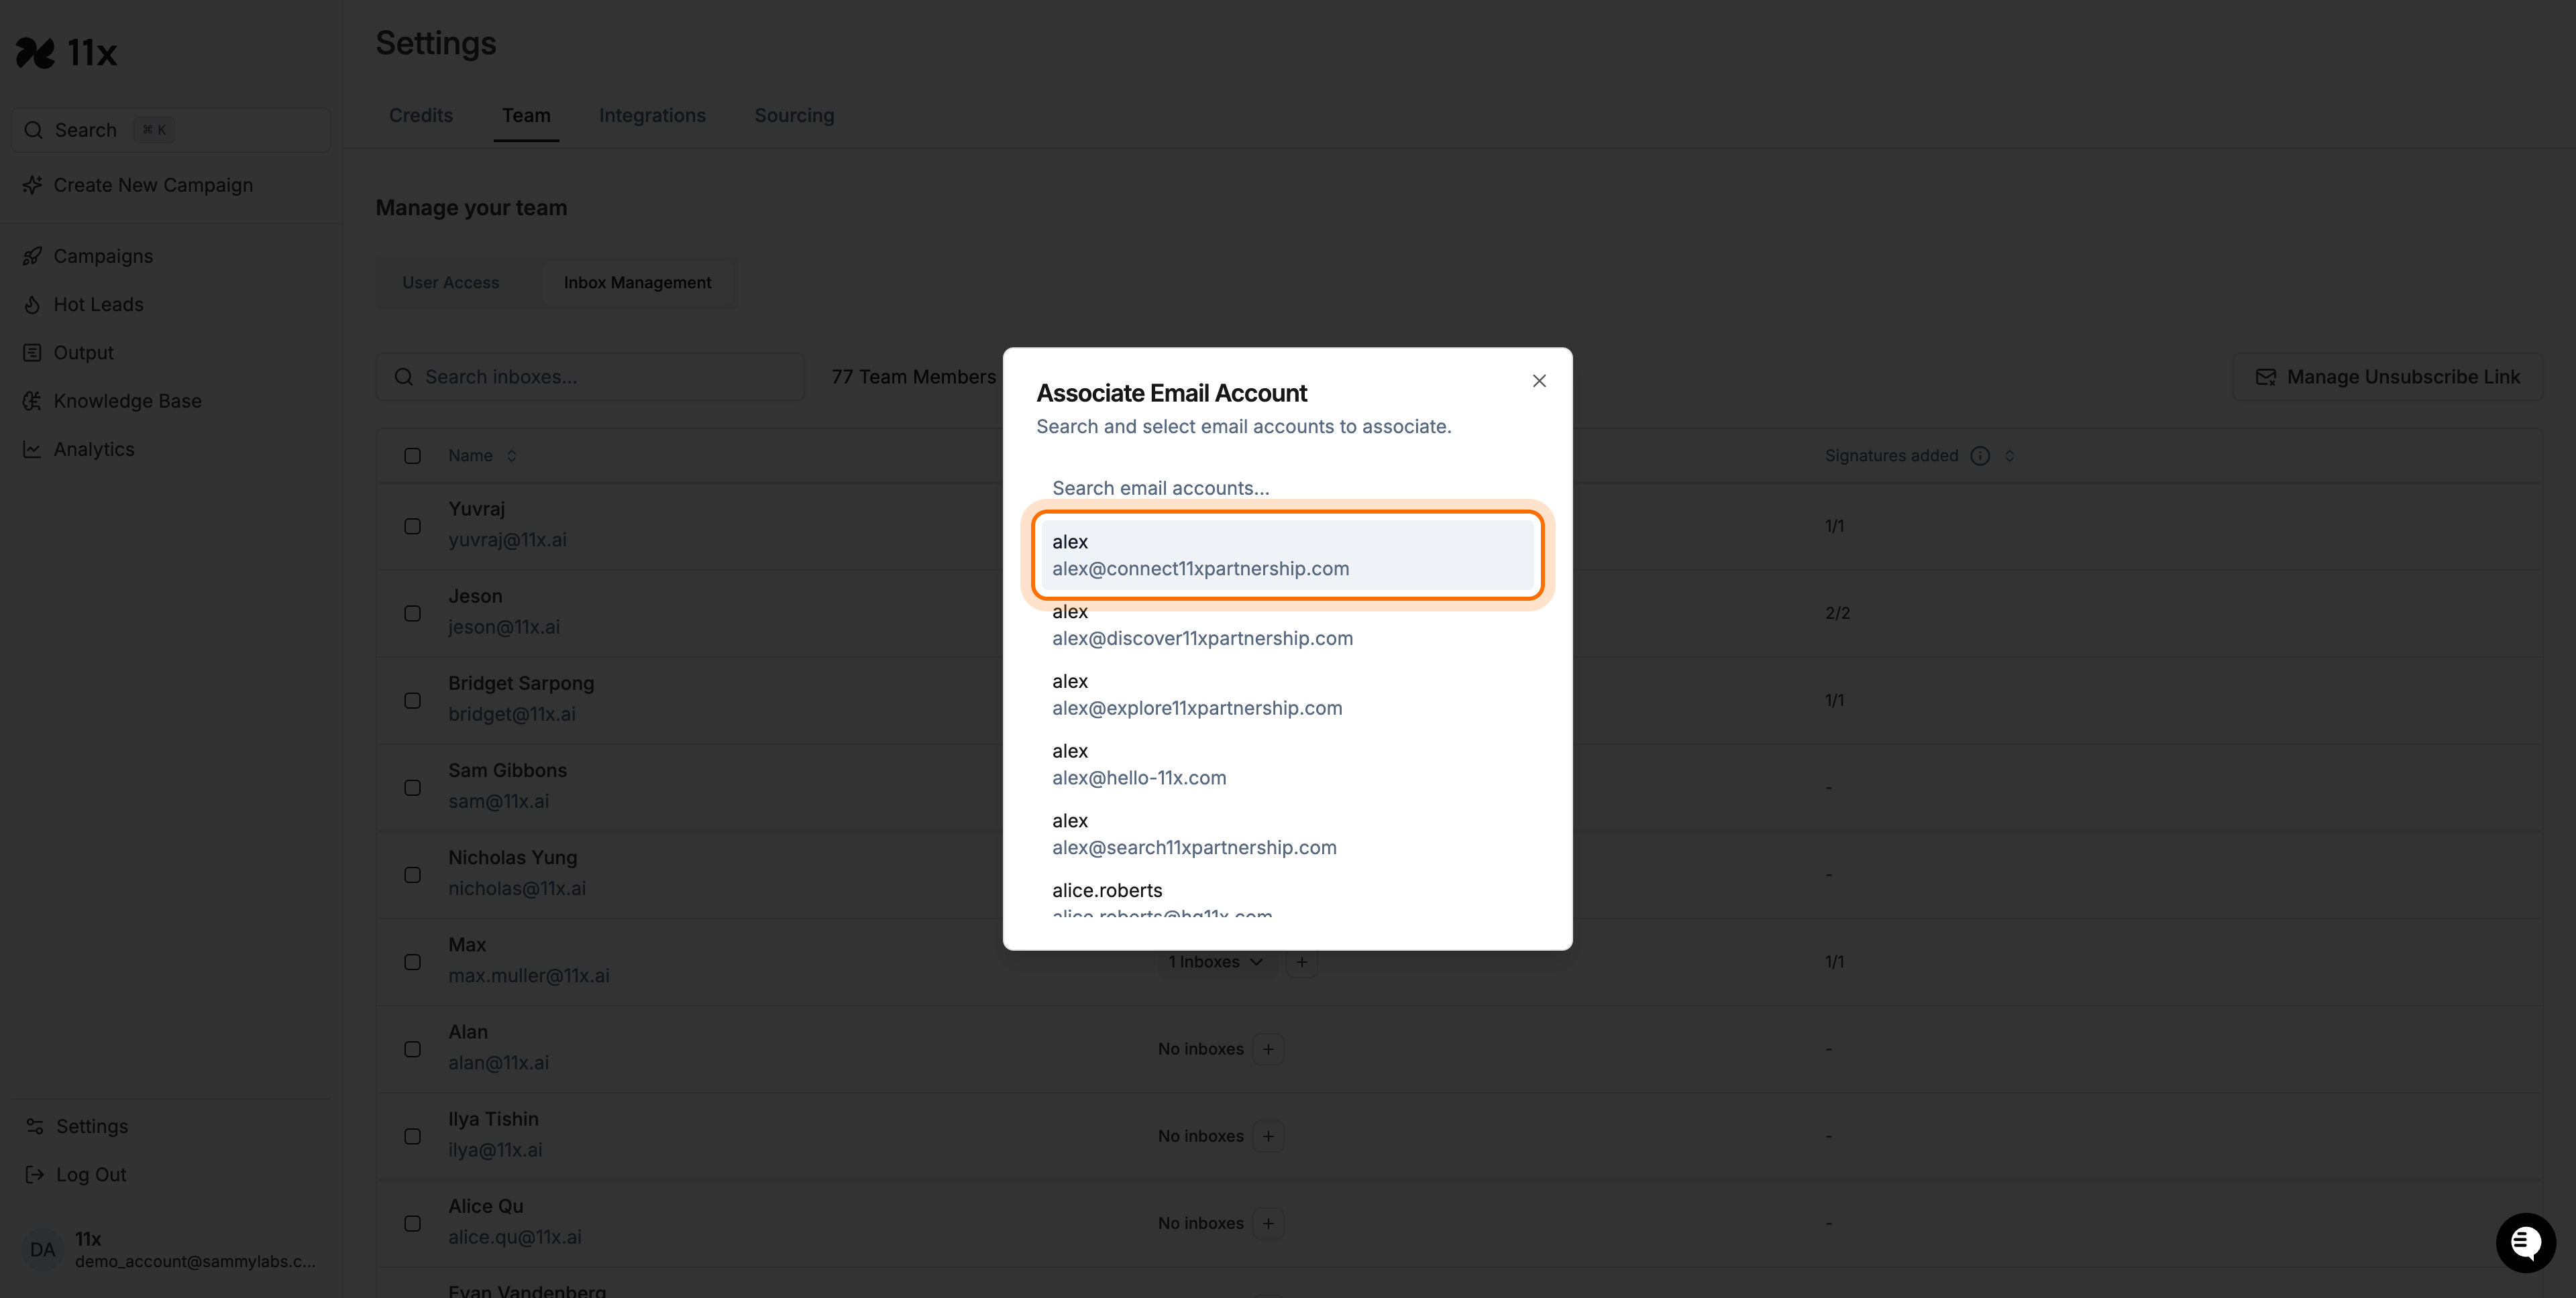Close the Associate Email Account dialog
The height and width of the screenshot is (1298, 2576).
[x=1539, y=381]
